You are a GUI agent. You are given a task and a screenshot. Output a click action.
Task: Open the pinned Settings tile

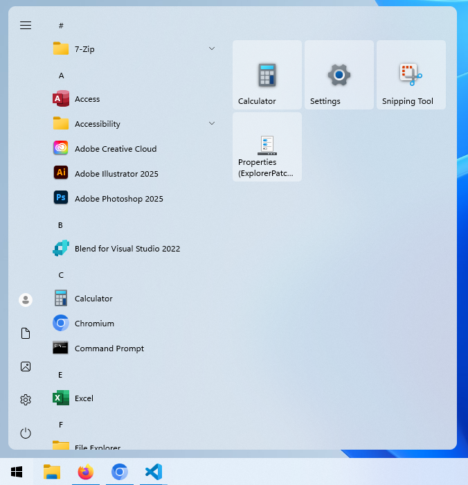click(x=339, y=75)
